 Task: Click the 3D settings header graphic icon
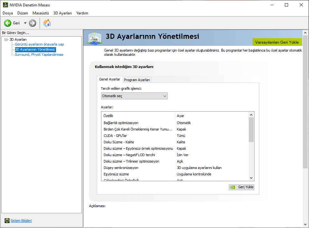pyautogui.click(x=95, y=38)
